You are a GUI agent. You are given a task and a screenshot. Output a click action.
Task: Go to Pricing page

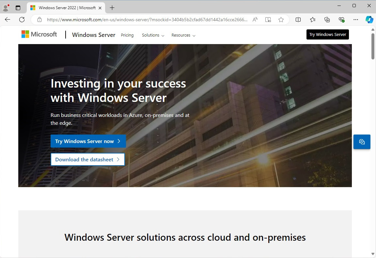(x=127, y=35)
